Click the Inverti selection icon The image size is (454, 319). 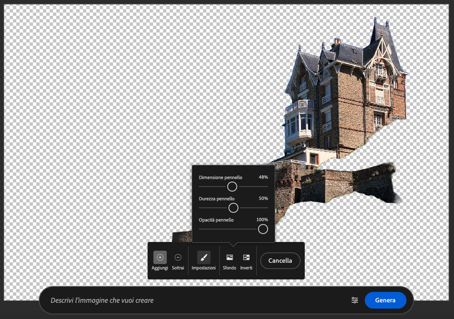(246, 257)
